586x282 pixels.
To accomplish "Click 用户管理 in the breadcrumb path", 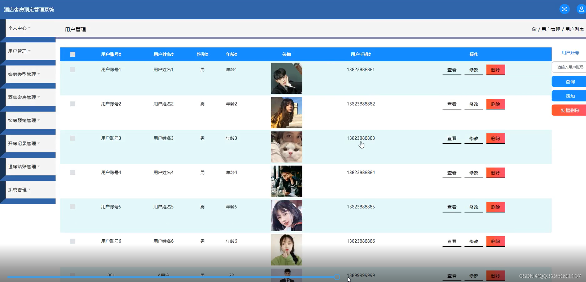I will click(551, 29).
